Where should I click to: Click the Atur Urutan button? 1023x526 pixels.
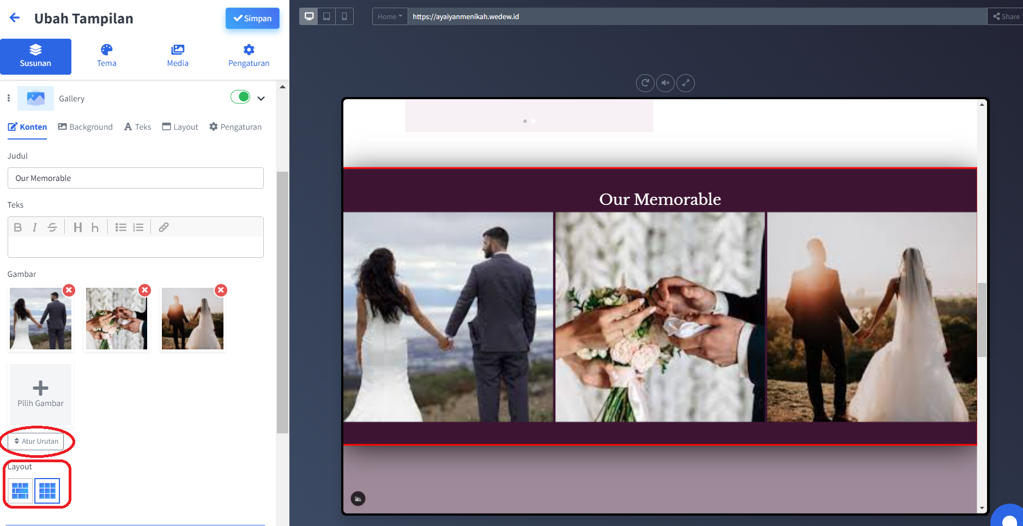tap(36, 441)
